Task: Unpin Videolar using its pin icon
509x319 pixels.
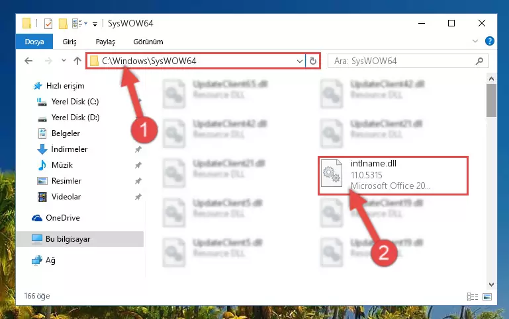Action: click(x=138, y=197)
